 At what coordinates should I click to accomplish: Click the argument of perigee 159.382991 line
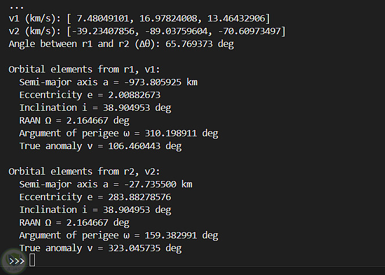118,235
